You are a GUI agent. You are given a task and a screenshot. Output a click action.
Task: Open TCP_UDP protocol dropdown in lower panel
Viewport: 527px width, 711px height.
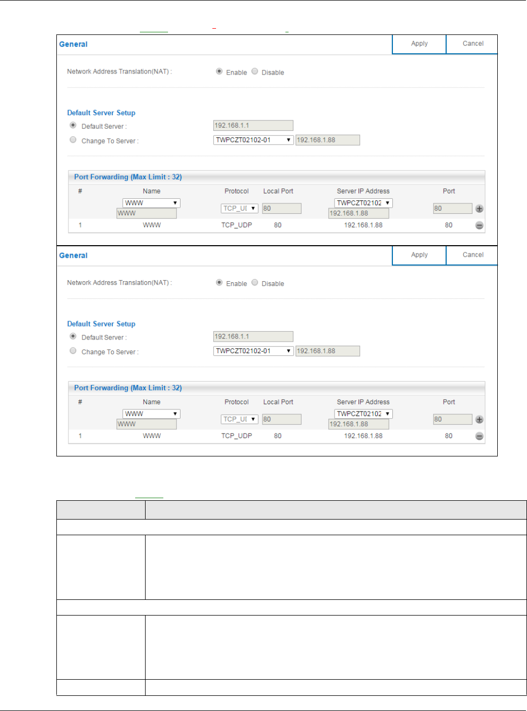click(x=239, y=419)
